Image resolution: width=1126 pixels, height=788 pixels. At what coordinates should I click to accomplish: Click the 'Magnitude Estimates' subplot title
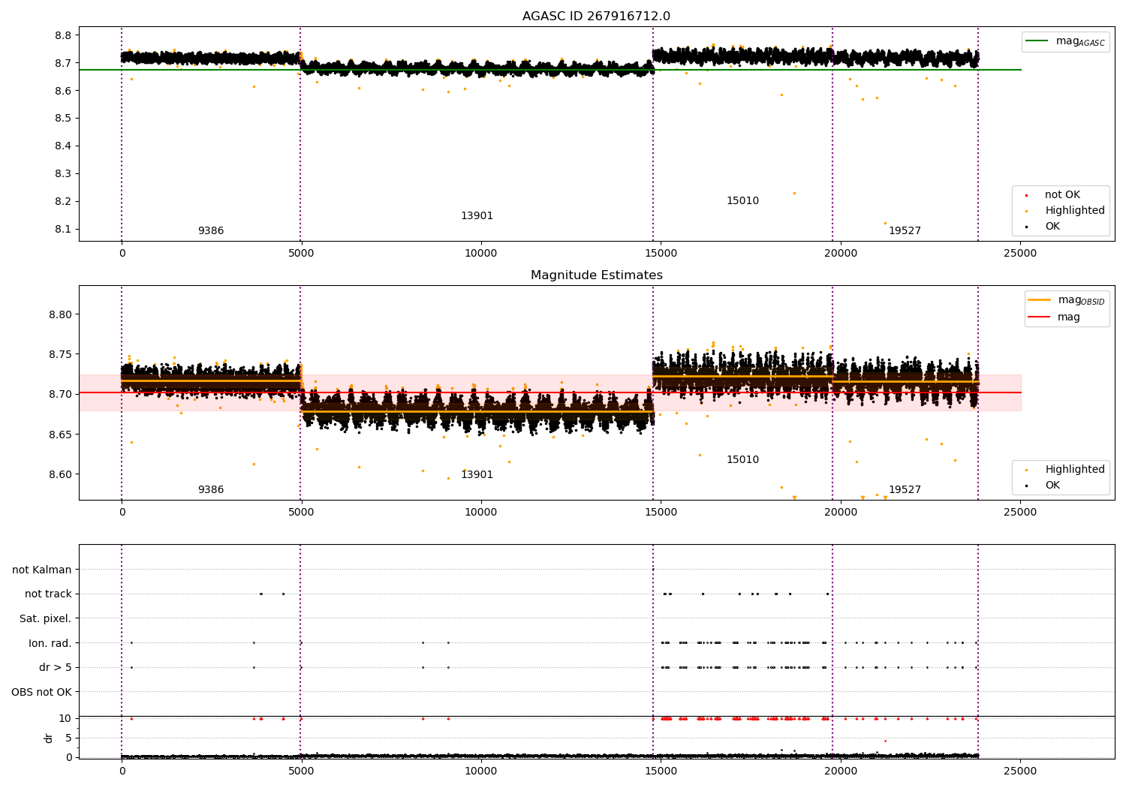[597, 275]
